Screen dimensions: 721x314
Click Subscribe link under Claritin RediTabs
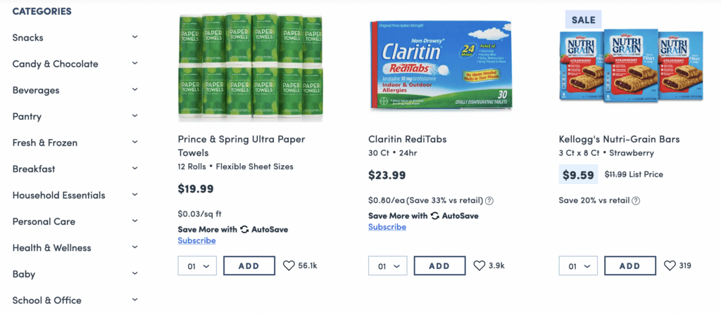click(x=387, y=227)
